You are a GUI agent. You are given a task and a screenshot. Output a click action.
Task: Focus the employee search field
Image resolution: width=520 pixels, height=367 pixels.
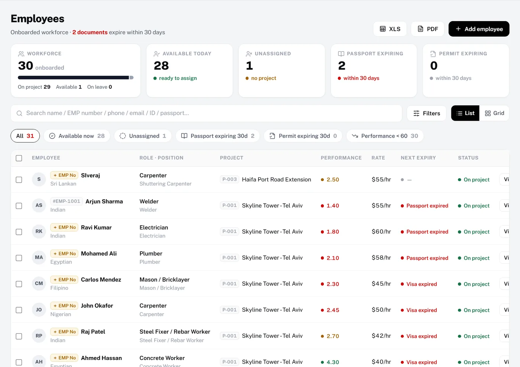pyautogui.click(x=206, y=113)
